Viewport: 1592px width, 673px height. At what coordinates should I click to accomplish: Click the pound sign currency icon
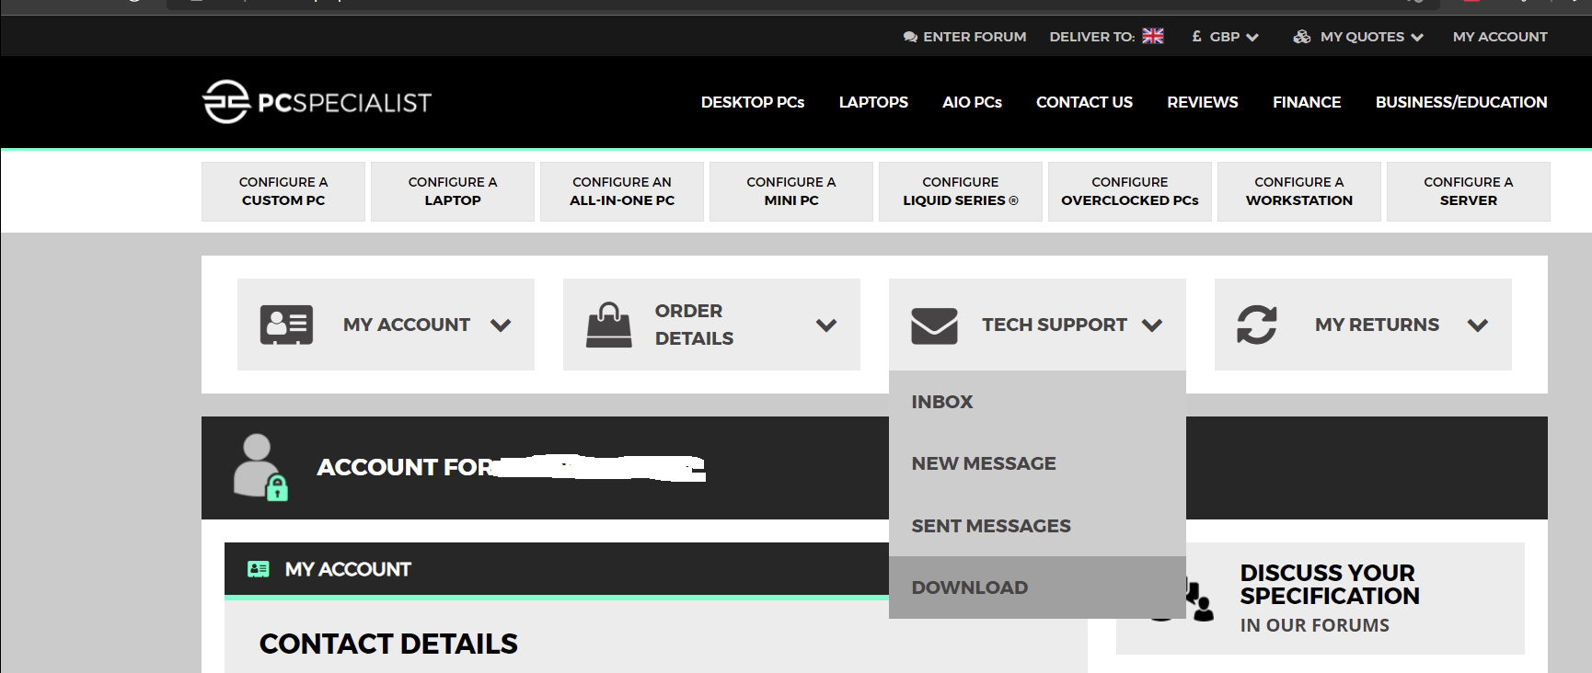tap(1196, 37)
